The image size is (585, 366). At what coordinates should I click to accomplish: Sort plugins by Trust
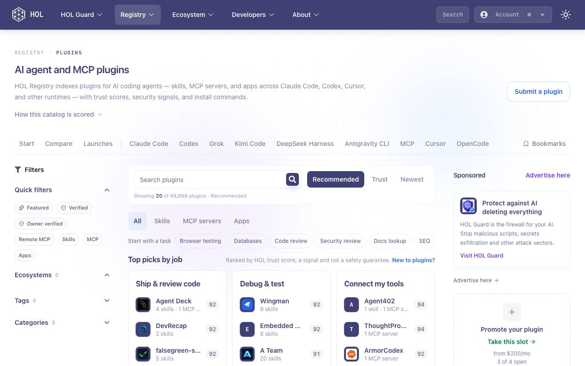[380, 179]
